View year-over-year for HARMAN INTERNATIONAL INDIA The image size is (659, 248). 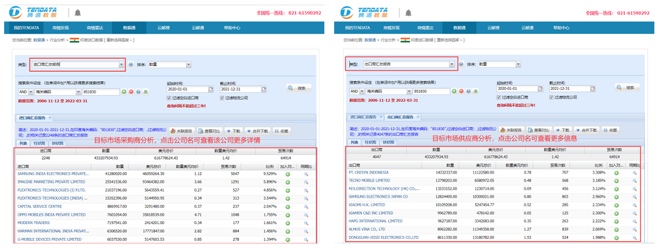(306, 231)
